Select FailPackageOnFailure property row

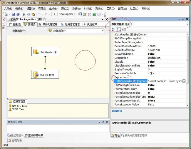pyautogui.click(x=150, y=85)
